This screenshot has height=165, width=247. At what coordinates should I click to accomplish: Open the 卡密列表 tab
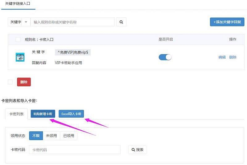tap(16, 114)
